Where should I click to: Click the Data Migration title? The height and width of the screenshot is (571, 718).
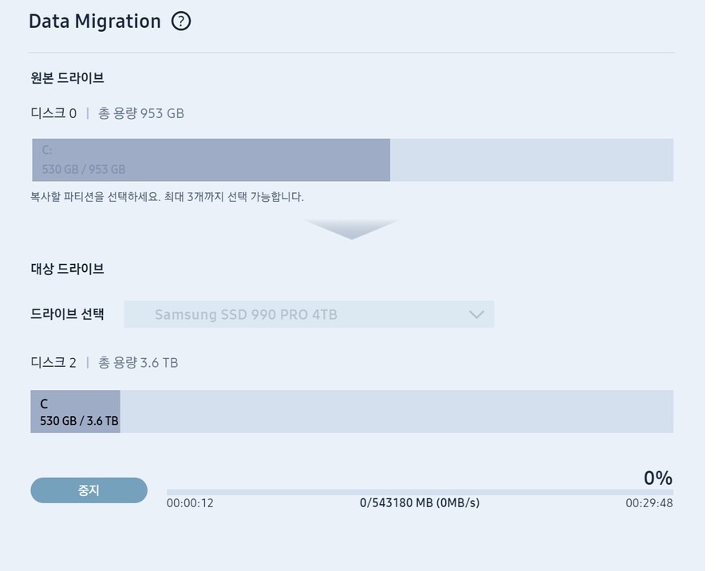[94, 22]
